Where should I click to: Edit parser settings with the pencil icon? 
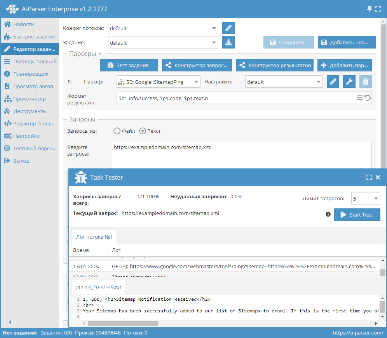(333, 81)
